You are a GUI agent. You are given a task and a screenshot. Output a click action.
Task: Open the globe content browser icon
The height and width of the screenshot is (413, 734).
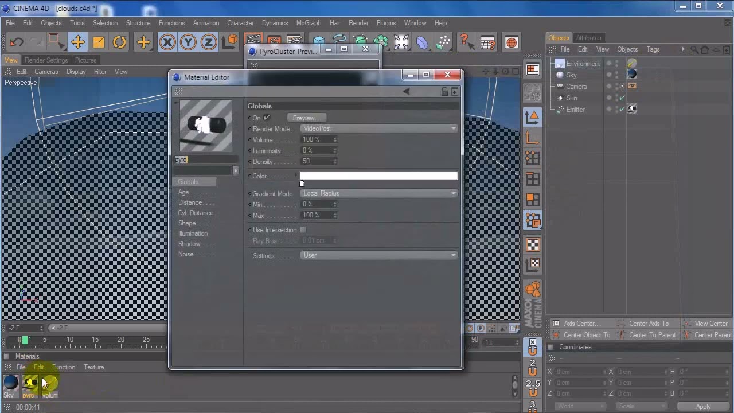(x=512, y=42)
